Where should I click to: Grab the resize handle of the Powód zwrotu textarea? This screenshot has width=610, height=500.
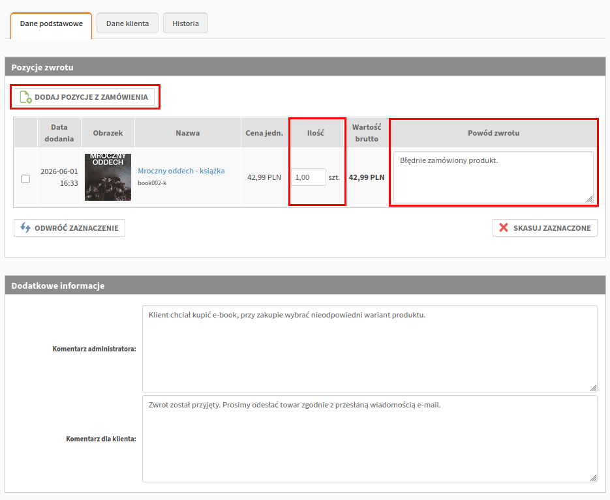tap(589, 199)
